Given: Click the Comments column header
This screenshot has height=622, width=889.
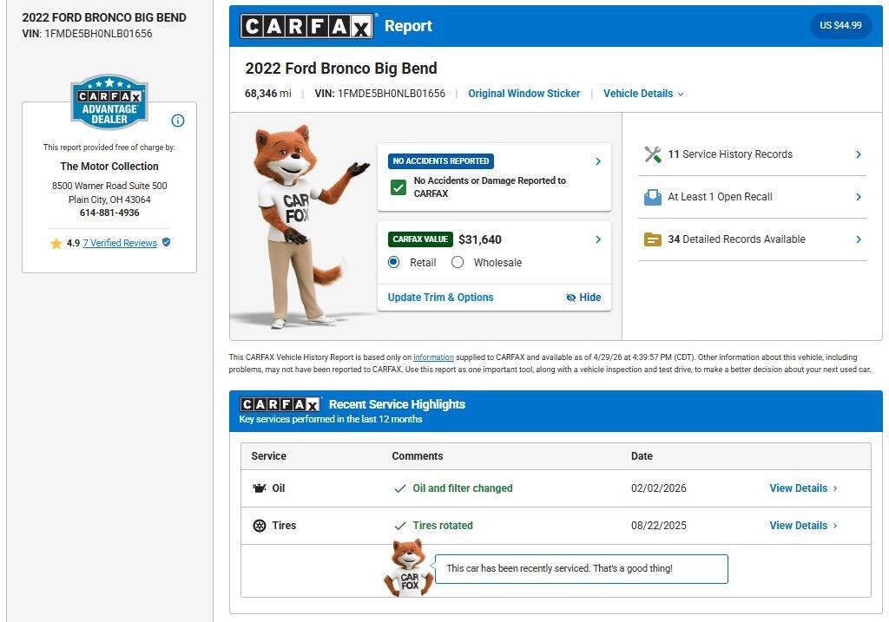Looking at the screenshot, I should [x=418, y=456].
